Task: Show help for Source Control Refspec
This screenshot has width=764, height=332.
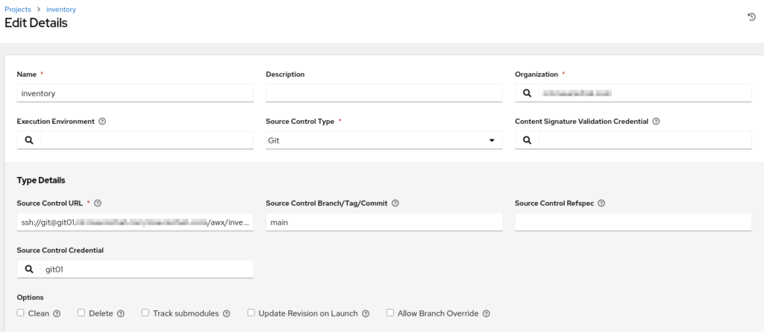Action: (601, 203)
